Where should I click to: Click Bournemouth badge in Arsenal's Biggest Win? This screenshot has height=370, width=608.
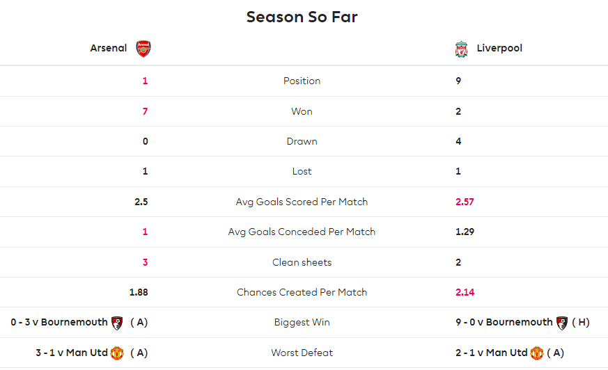(x=117, y=323)
